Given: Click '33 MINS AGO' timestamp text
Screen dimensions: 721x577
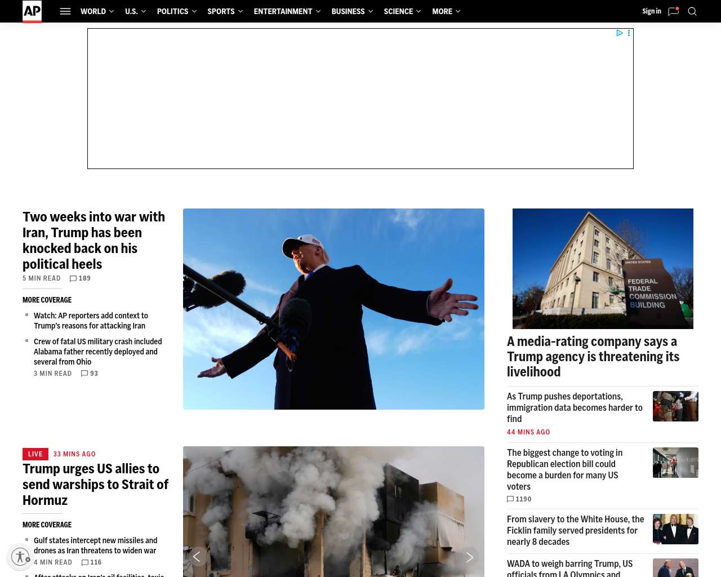Looking at the screenshot, I should (x=74, y=454).
